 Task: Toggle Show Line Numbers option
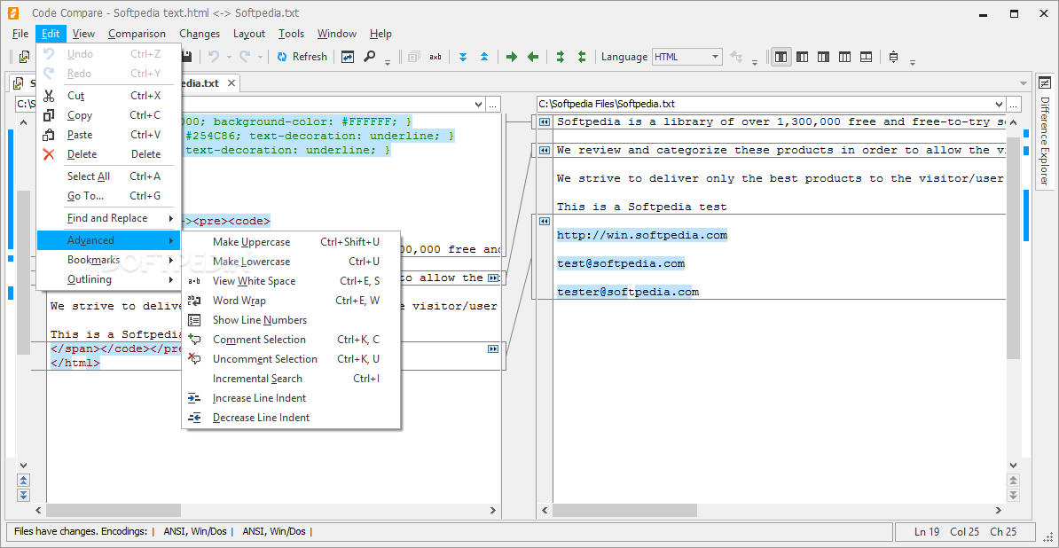click(291, 320)
